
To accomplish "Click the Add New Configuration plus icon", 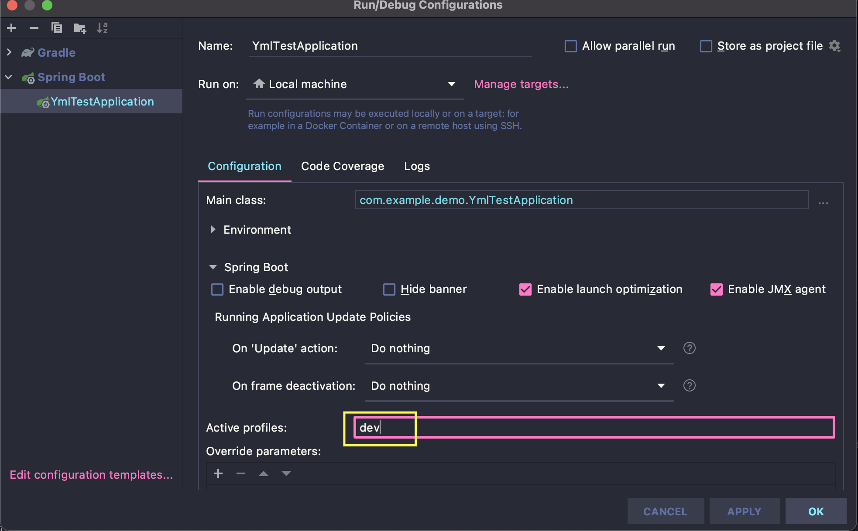I will click(12, 28).
